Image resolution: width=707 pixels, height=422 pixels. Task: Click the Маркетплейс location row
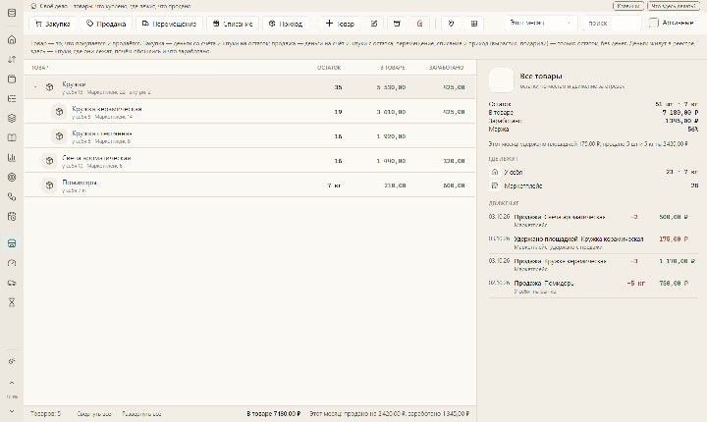click(x=593, y=185)
